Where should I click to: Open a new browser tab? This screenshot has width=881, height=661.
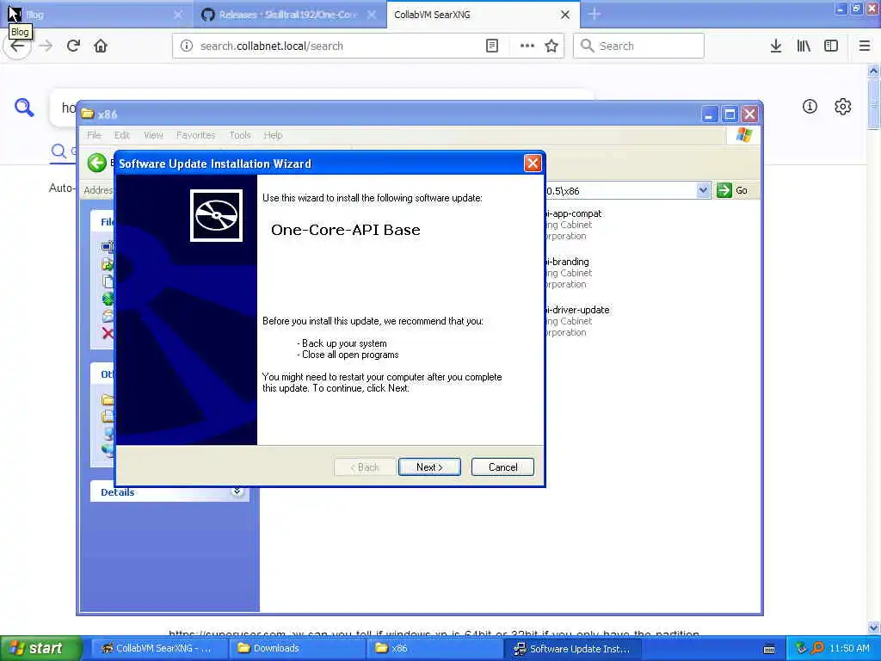tap(595, 15)
